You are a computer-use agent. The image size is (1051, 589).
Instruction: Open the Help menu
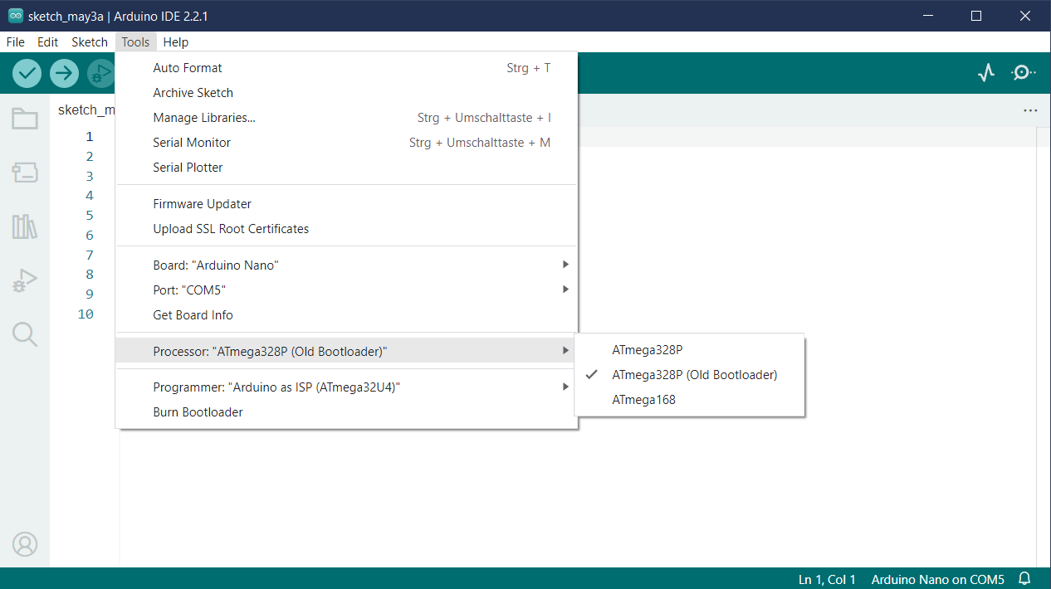(176, 42)
